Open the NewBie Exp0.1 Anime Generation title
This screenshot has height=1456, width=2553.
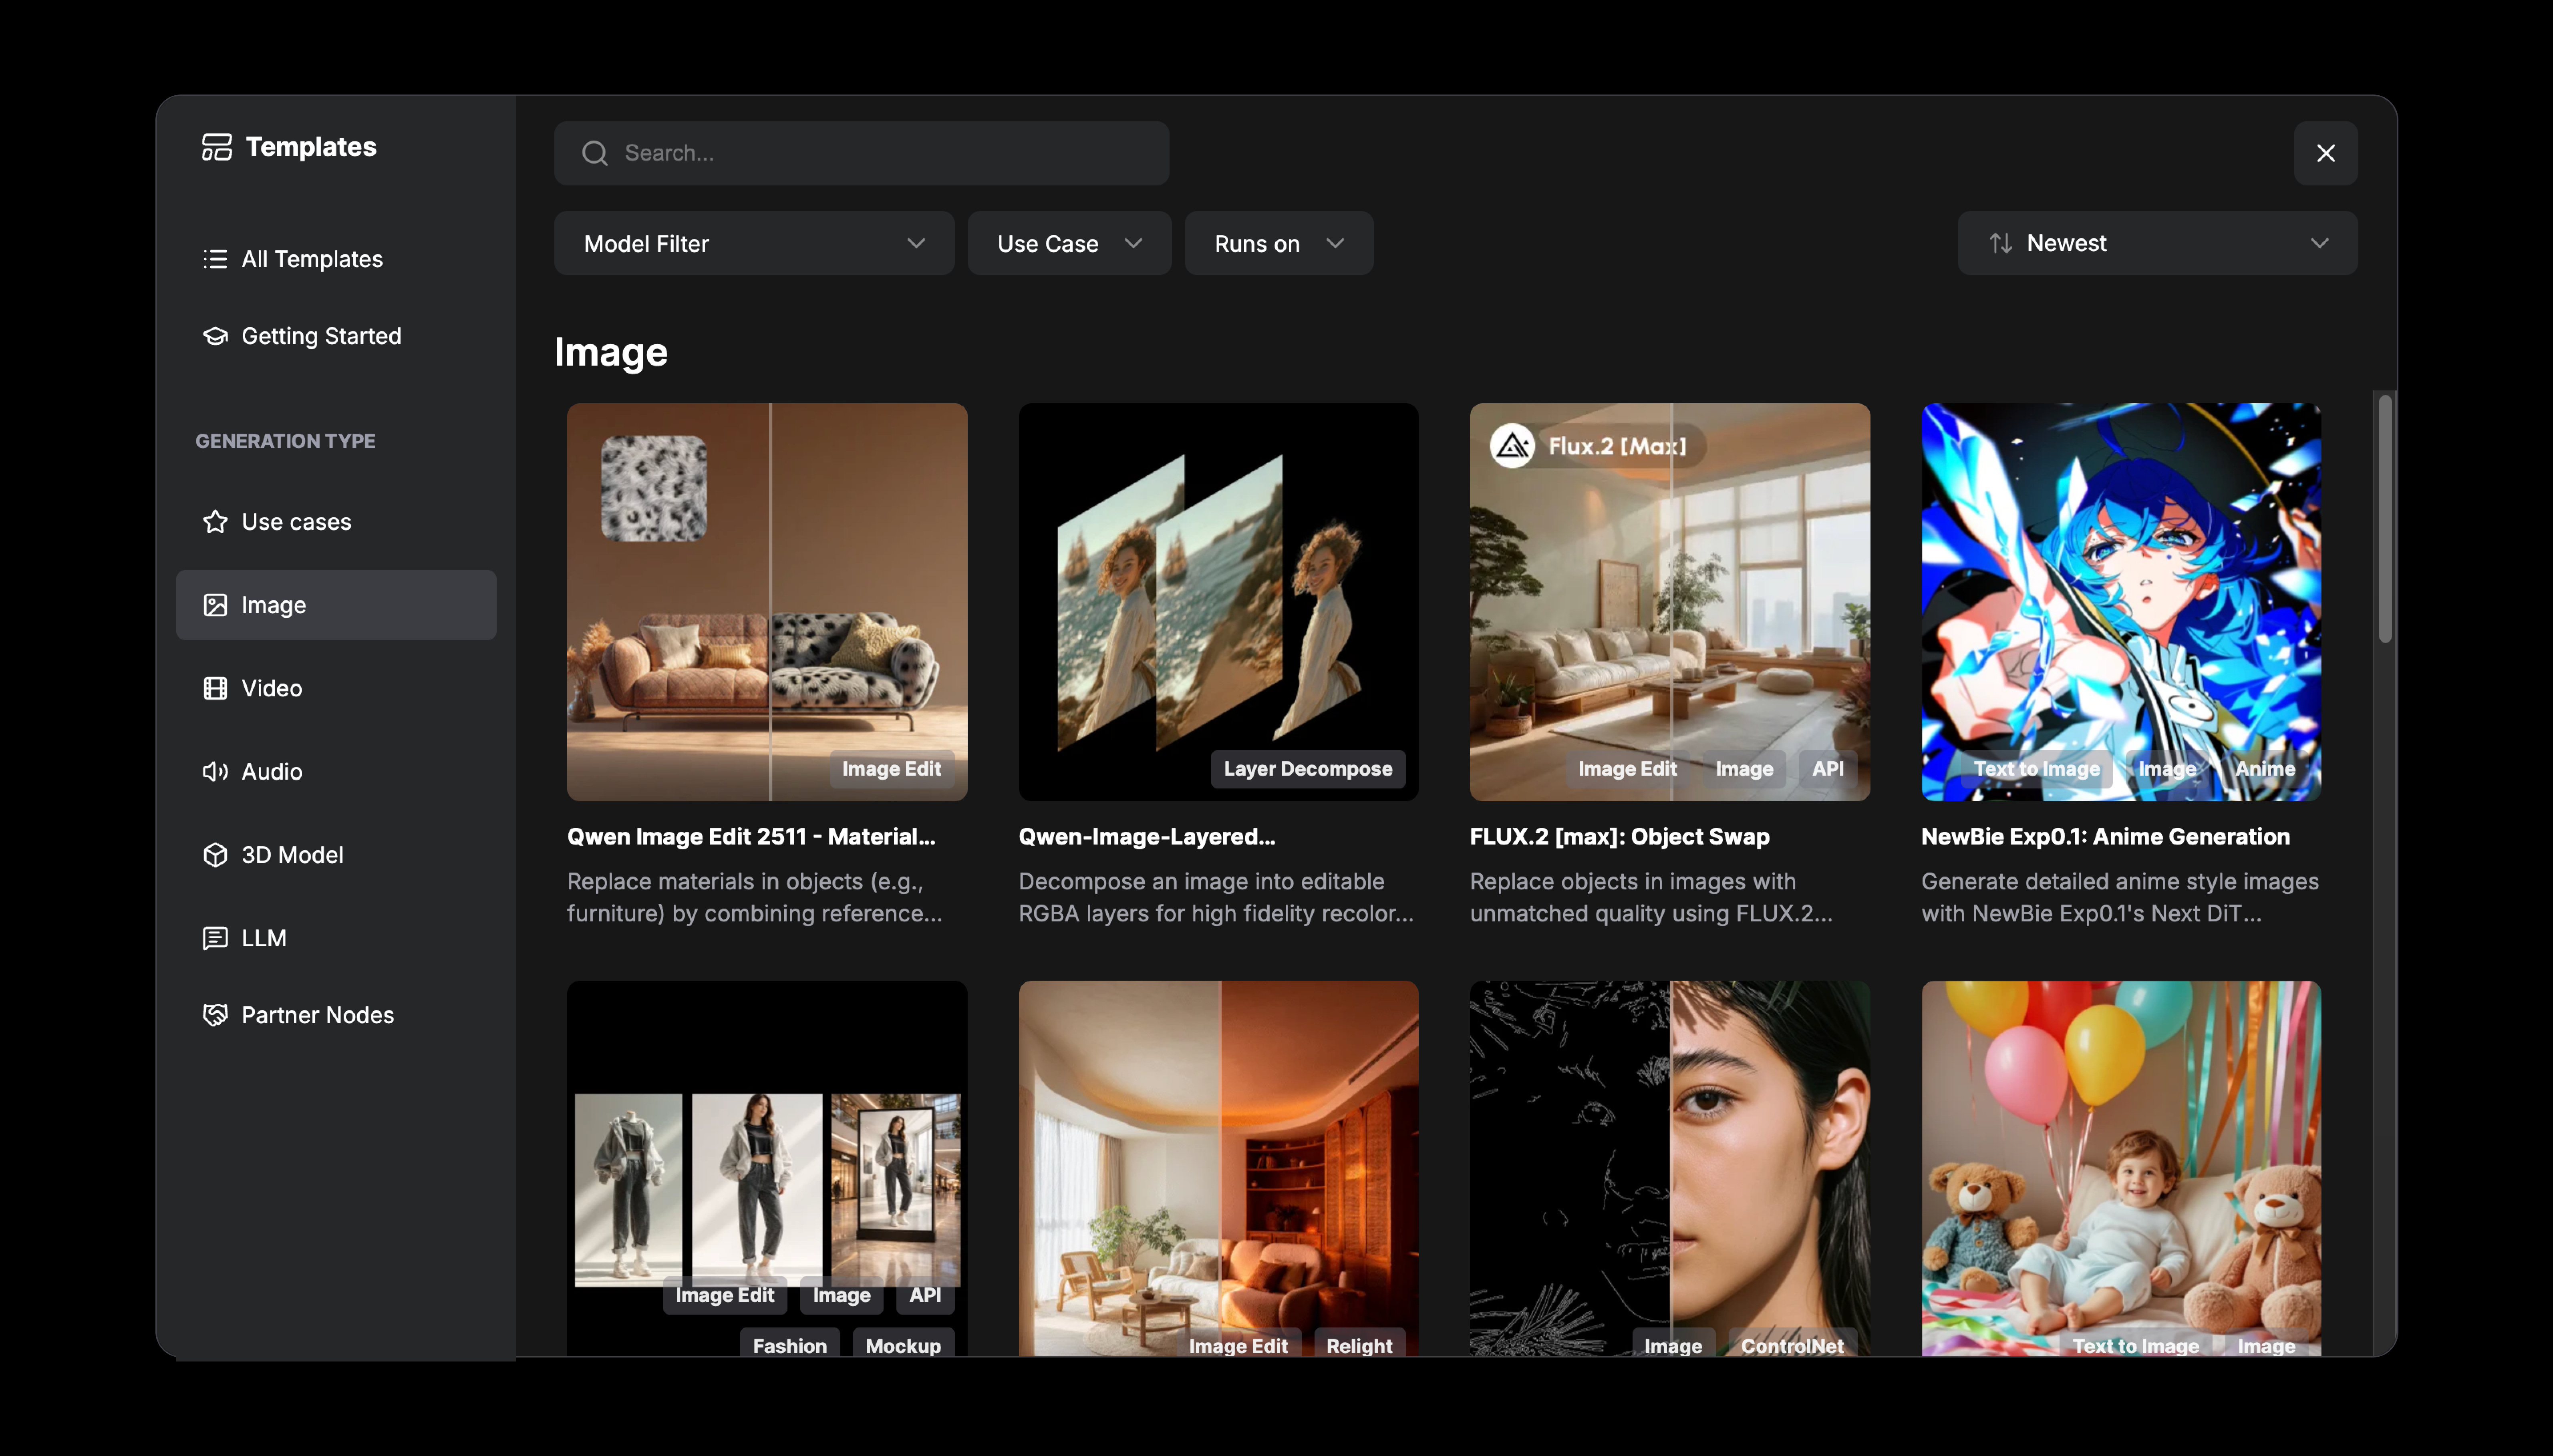[x=2104, y=836]
